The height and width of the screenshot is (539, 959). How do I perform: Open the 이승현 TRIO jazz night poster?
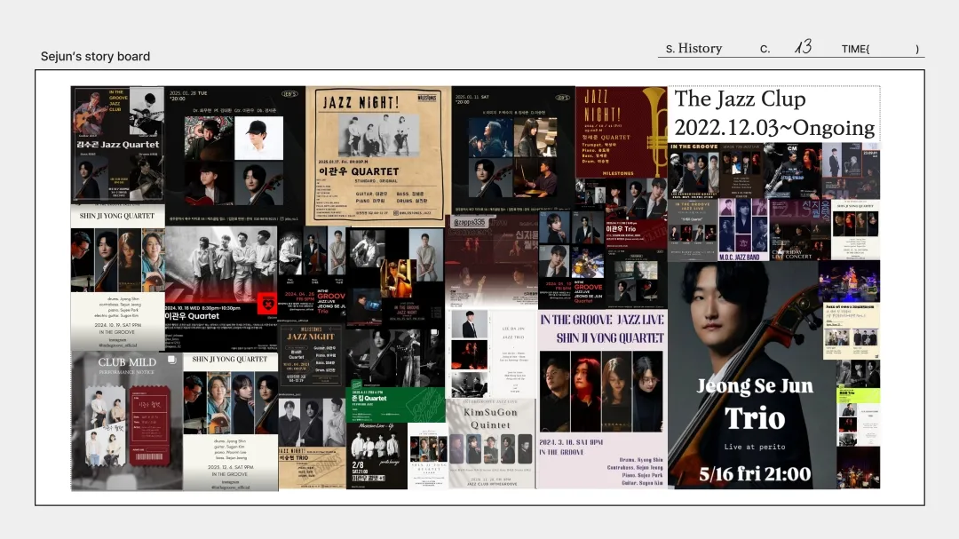click(312, 467)
